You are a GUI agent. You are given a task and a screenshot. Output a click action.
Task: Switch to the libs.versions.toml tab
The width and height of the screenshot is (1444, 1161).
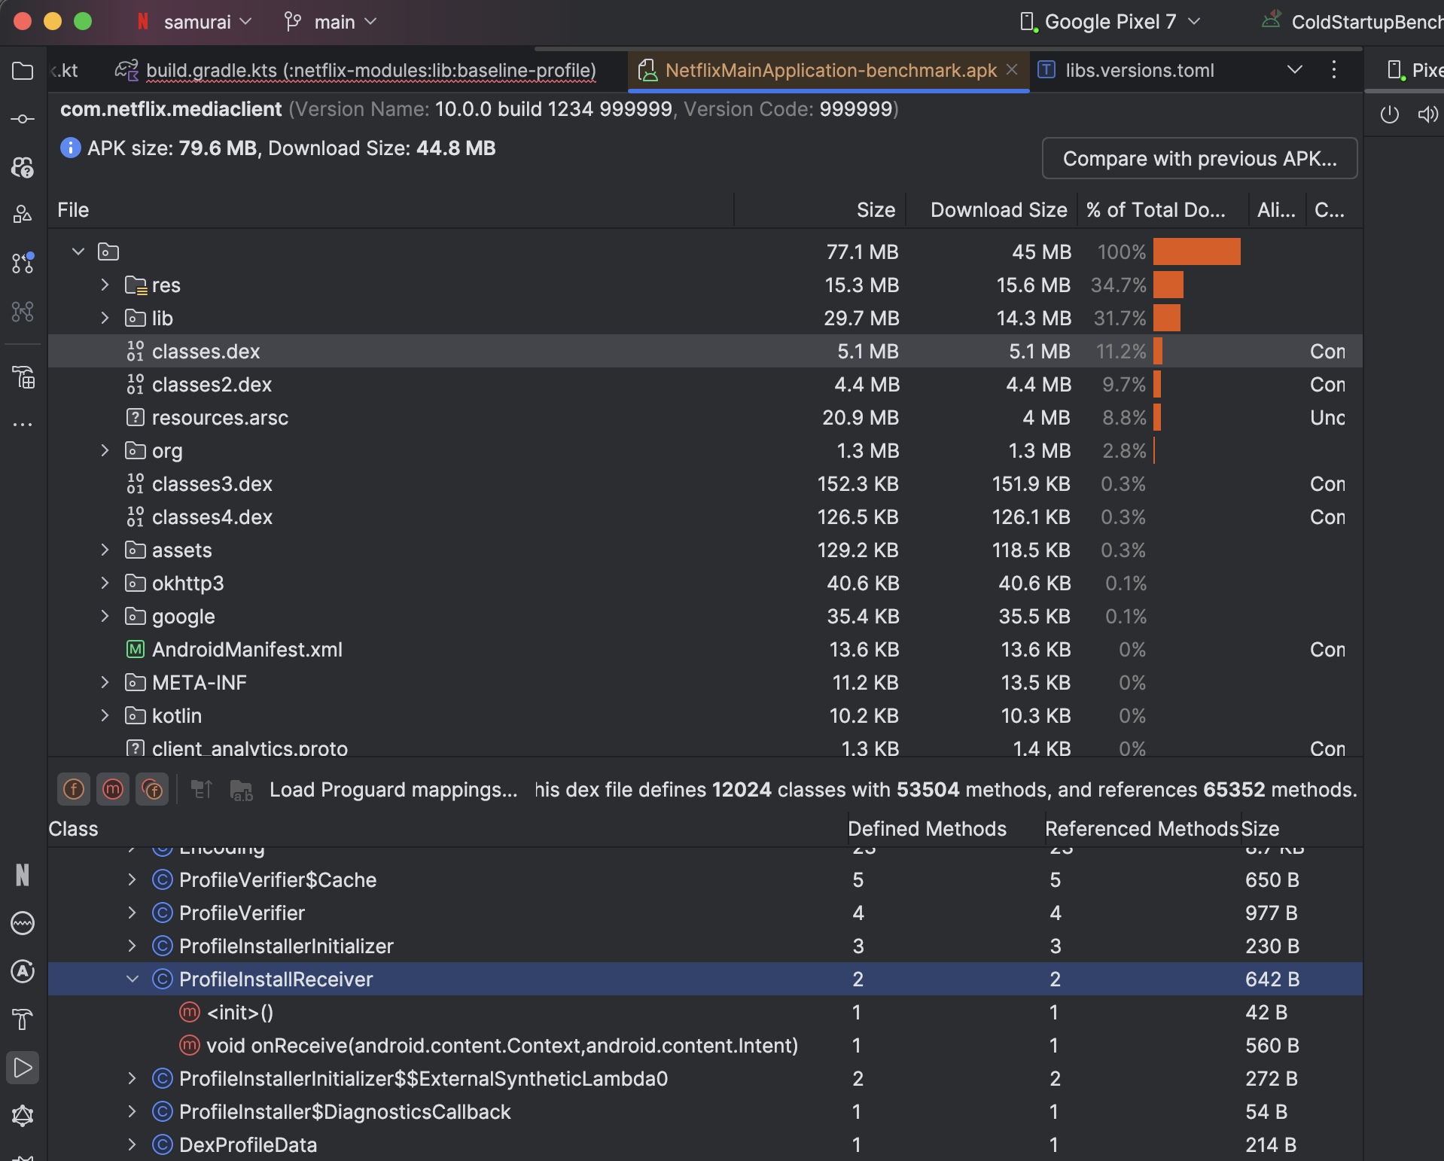(1139, 71)
